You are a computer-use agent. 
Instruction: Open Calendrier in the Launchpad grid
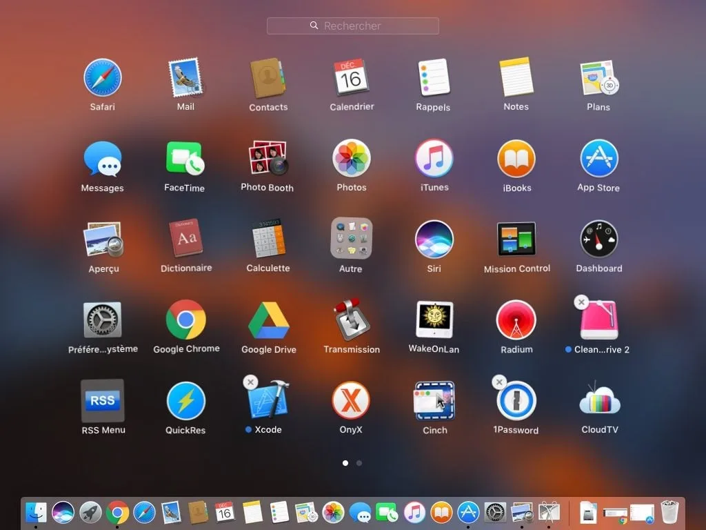pos(351,77)
